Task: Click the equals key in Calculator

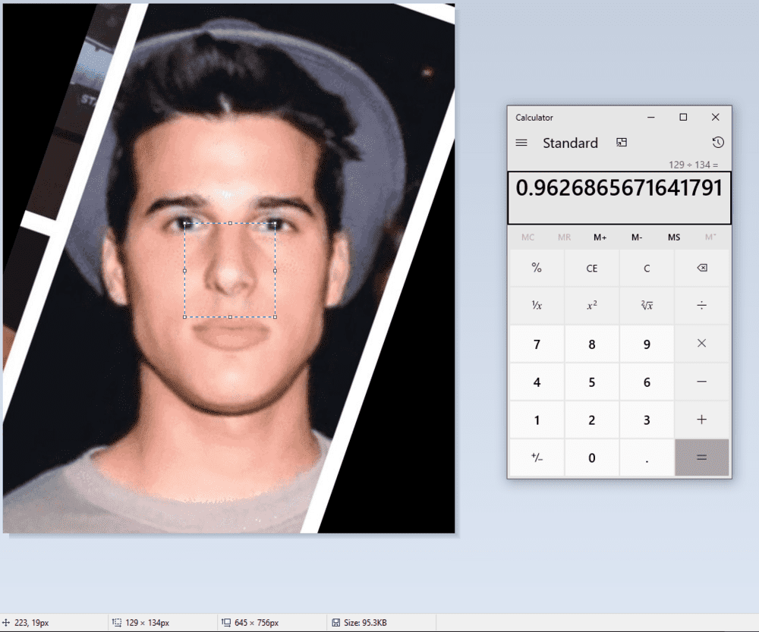Action: pyautogui.click(x=702, y=457)
